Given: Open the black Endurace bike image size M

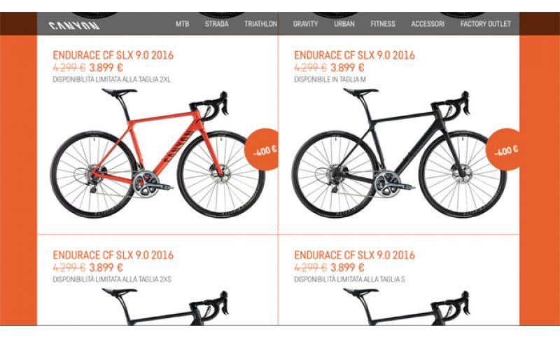Looking at the screenshot, I should click(x=399, y=153).
